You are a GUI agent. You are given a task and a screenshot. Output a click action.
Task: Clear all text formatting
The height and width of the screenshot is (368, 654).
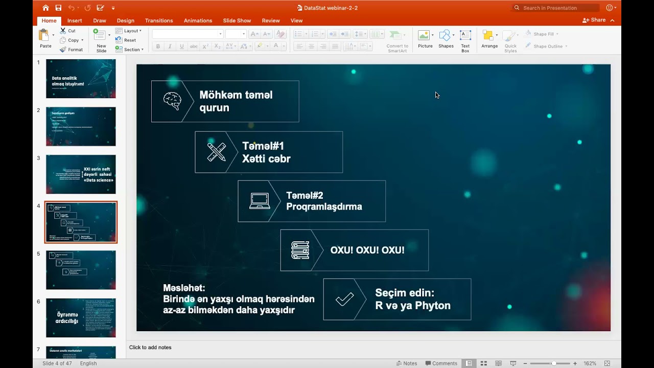(280, 34)
